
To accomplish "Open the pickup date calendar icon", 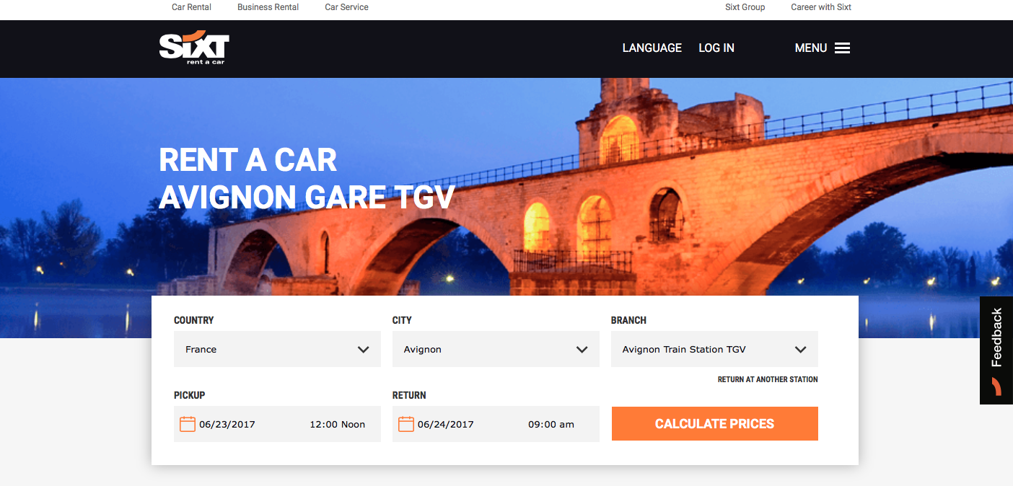I will (188, 424).
